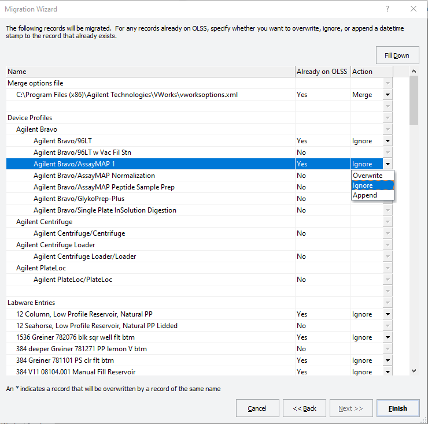The width and height of the screenshot is (428, 424).
Task: Select Agilent Bravo/AssayMAP 1 row
Action: [200, 164]
